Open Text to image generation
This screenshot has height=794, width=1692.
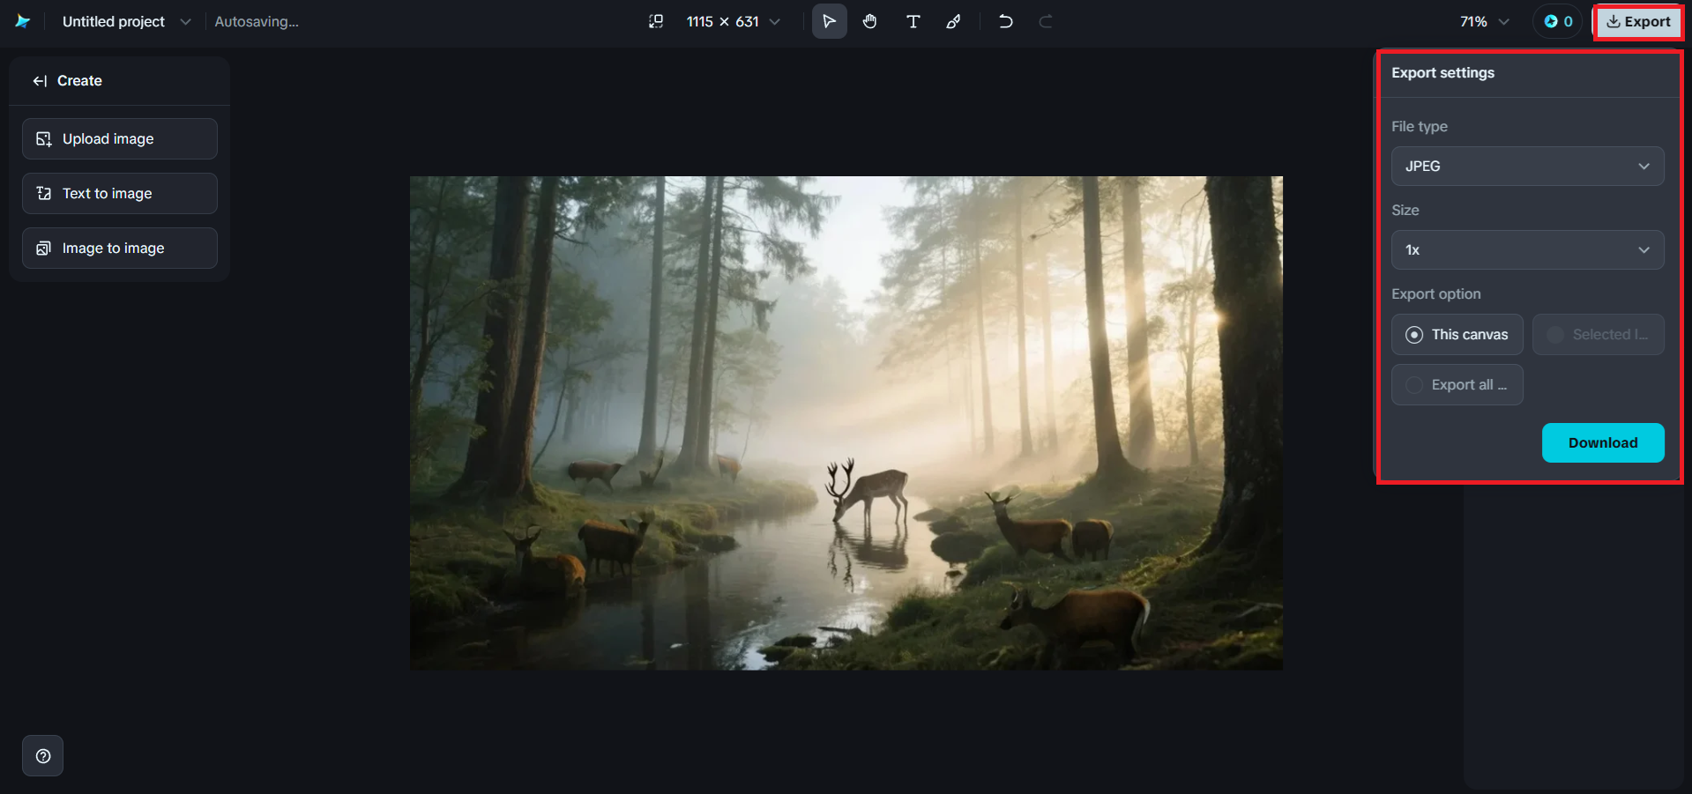(x=119, y=193)
